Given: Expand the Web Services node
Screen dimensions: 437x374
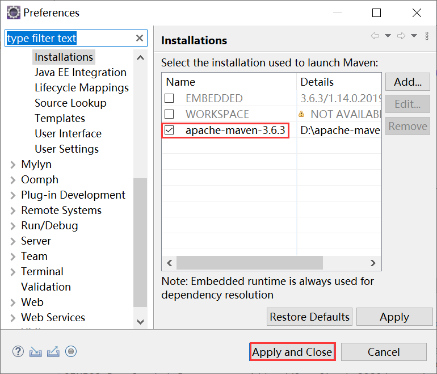Looking at the screenshot, I should coord(12,318).
